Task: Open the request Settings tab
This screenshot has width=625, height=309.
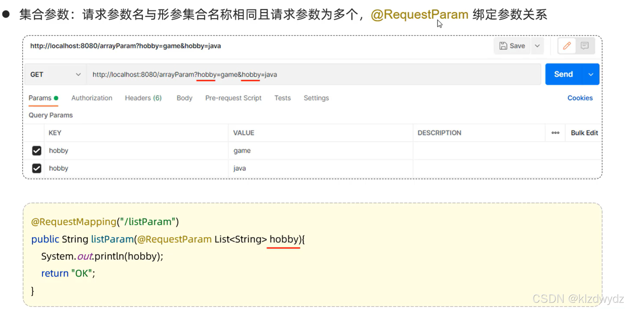Action: 316,98
